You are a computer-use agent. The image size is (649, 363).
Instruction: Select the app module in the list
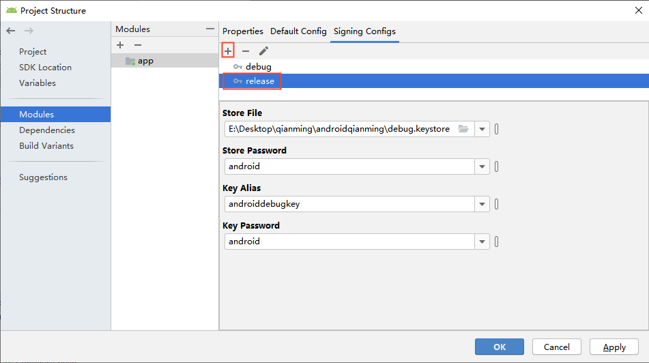tap(145, 61)
